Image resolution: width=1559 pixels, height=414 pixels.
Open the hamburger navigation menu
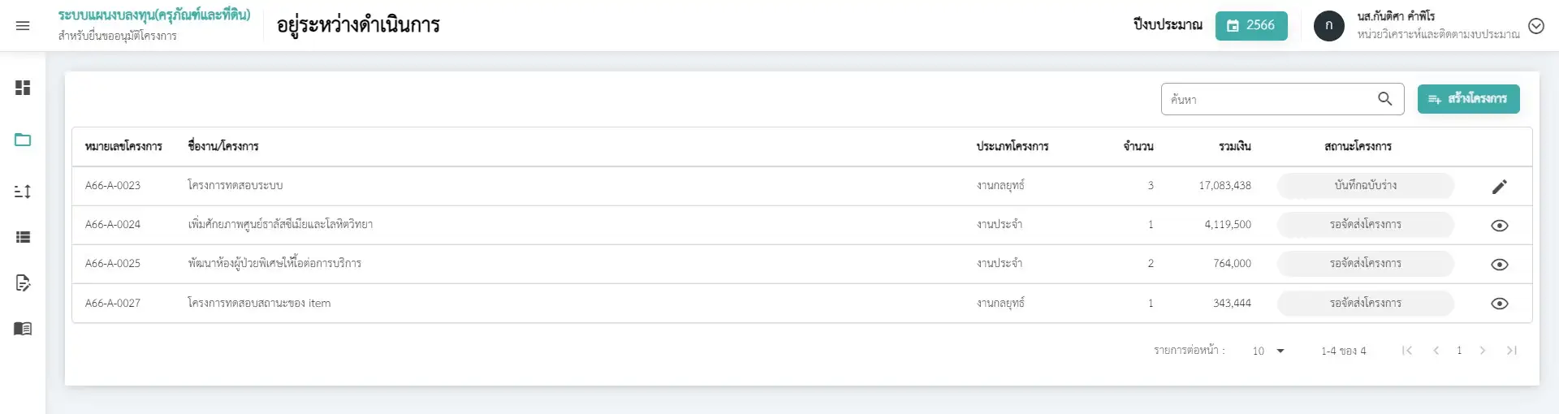pyautogui.click(x=23, y=26)
